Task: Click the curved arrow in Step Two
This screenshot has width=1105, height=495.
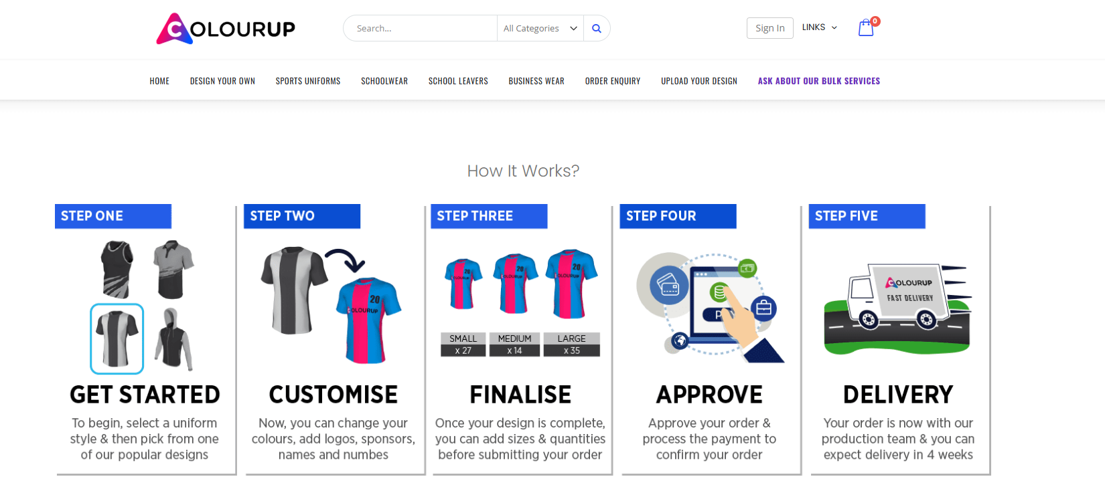Action: tap(345, 260)
